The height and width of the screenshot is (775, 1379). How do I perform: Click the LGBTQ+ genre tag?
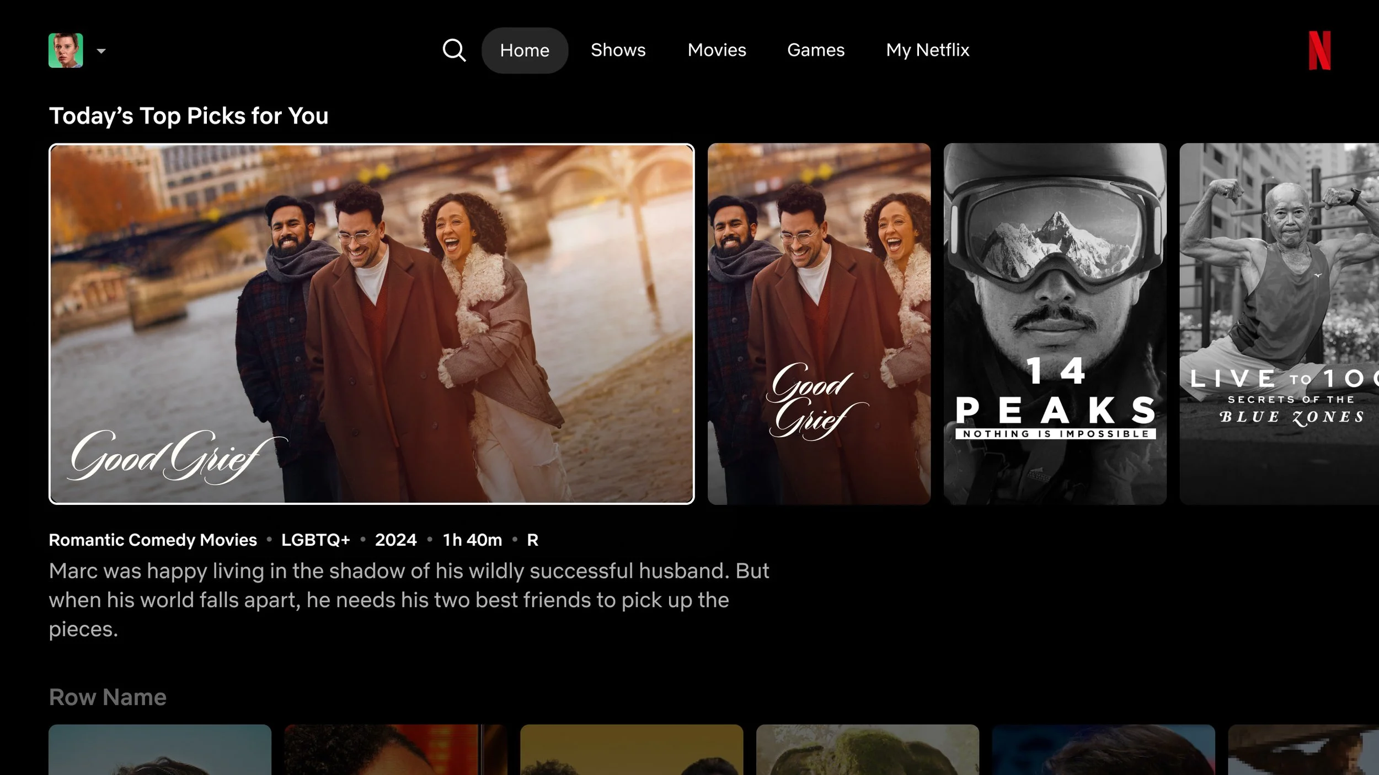point(316,540)
